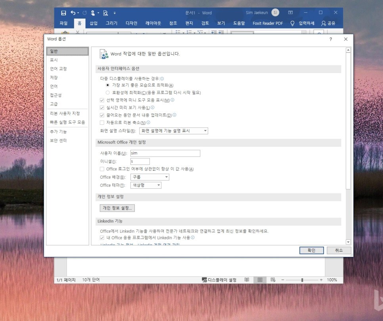Switch to Read Mode view icon in status bar
383x321 pixels.
coord(247,280)
